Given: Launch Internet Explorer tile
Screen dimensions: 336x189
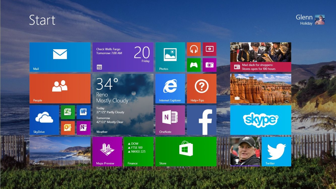Looking at the screenshot, I should pos(170,88).
